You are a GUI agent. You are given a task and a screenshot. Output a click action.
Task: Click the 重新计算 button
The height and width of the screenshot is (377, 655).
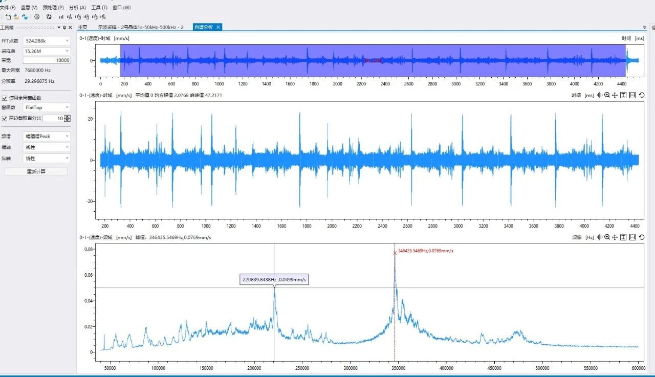pos(36,171)
